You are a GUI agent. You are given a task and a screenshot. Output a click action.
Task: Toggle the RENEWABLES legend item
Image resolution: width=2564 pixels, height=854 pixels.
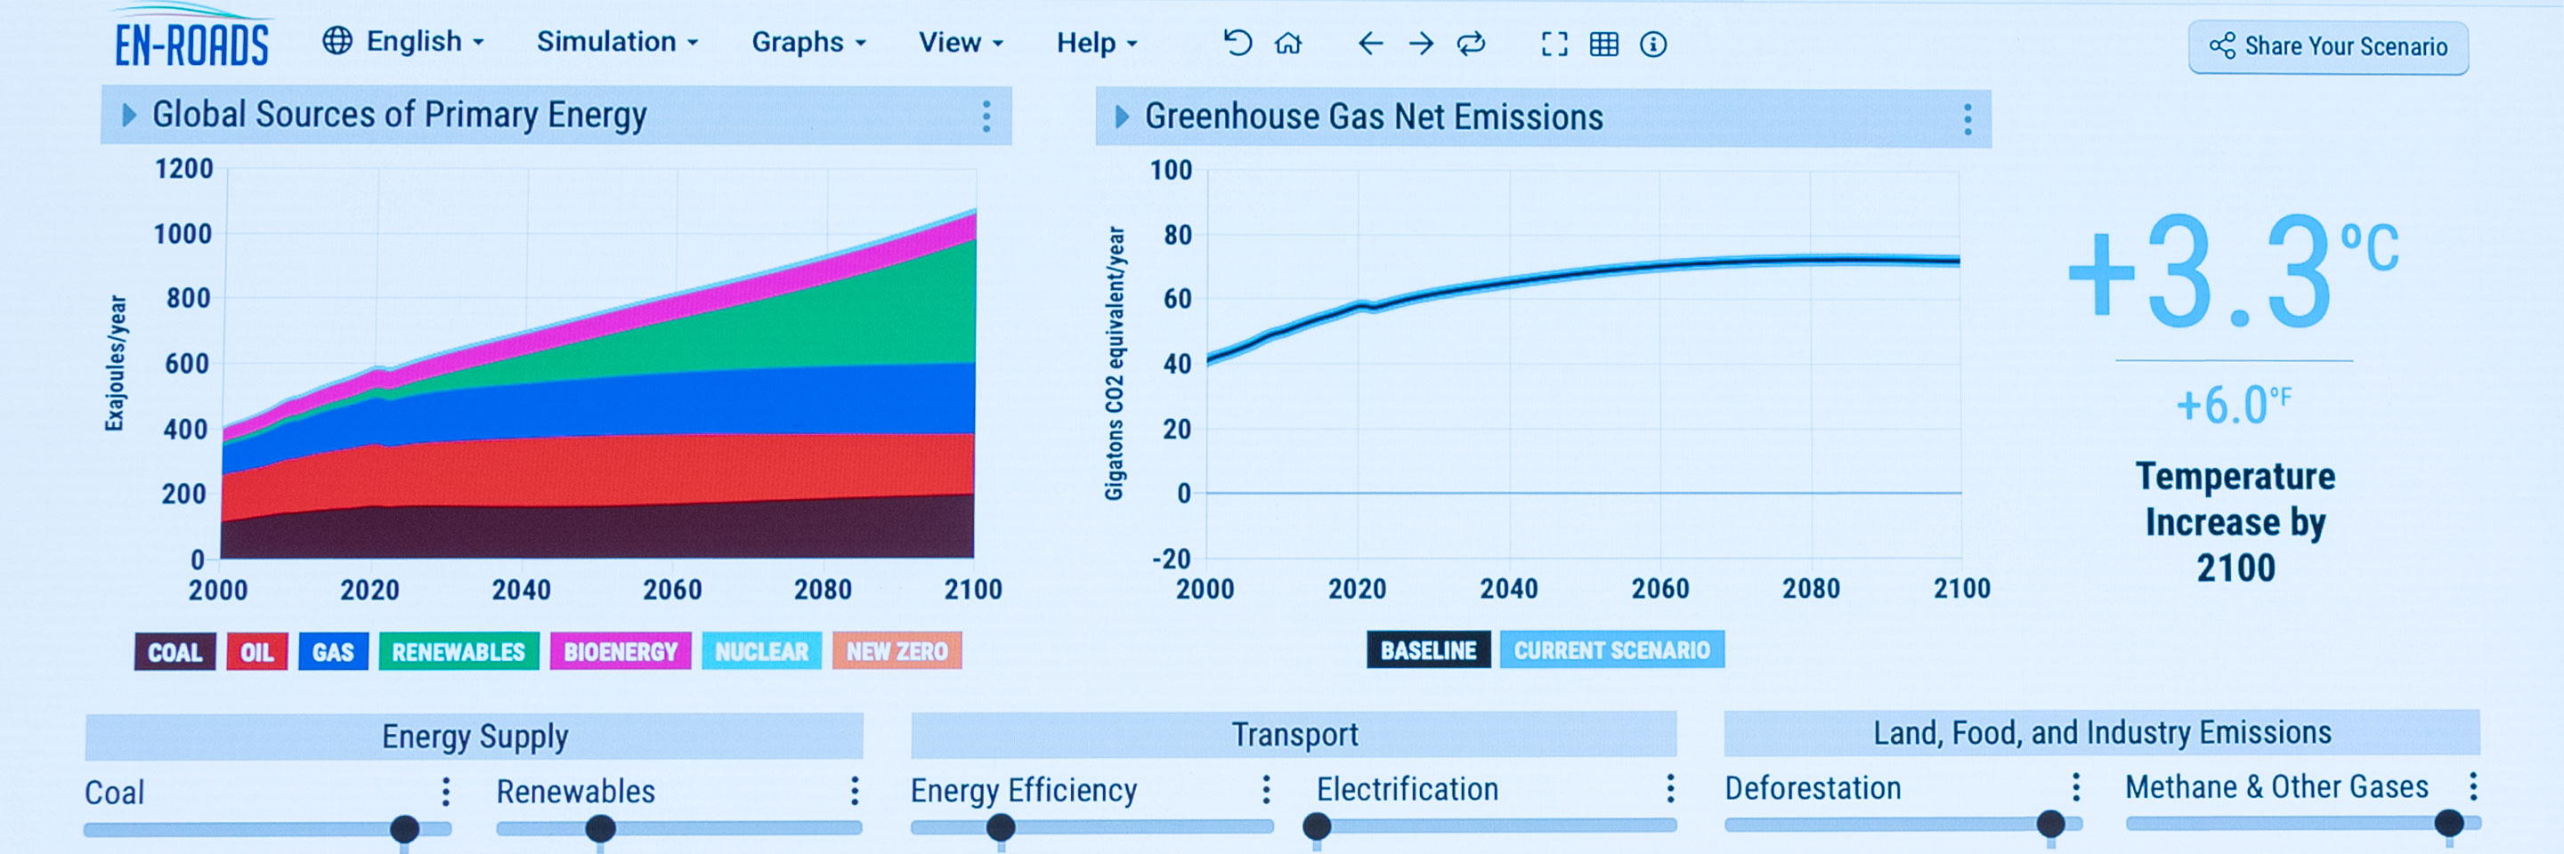tap(458, 652)
